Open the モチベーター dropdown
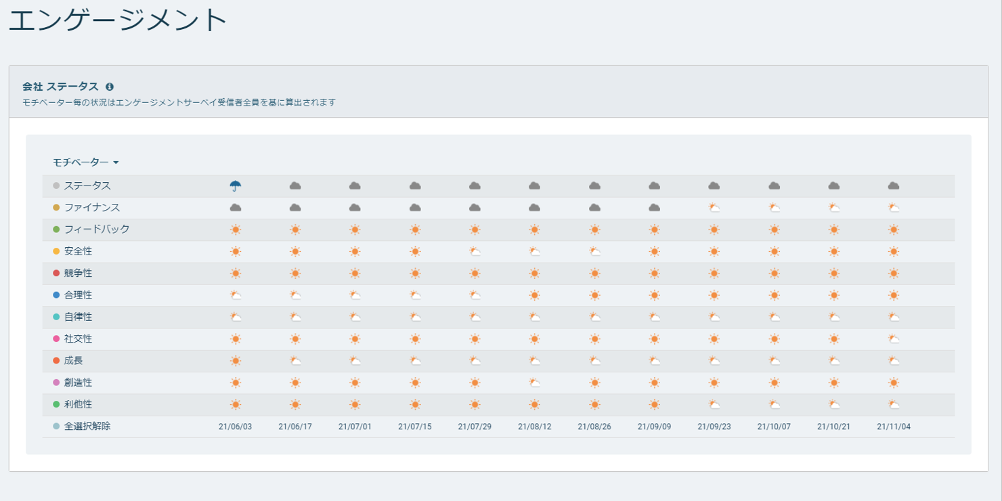 point(86,162)
